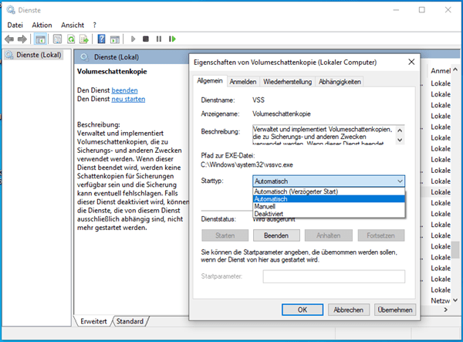The height and width of the screenshot is (342, 463).
Task: Open the Datei menu
Action: pyautogui.click(x=15, y=25)
